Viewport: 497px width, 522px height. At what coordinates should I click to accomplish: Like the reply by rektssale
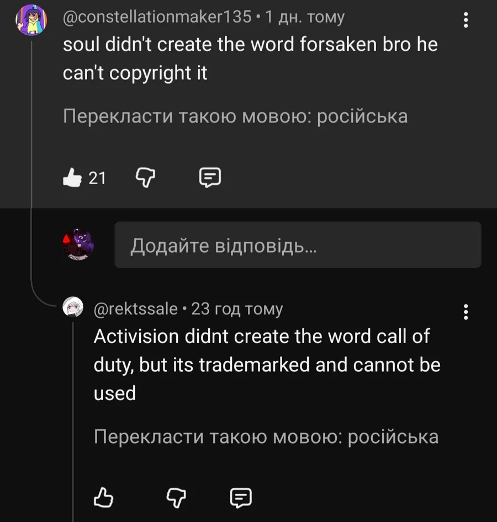(x=103, y=498)
